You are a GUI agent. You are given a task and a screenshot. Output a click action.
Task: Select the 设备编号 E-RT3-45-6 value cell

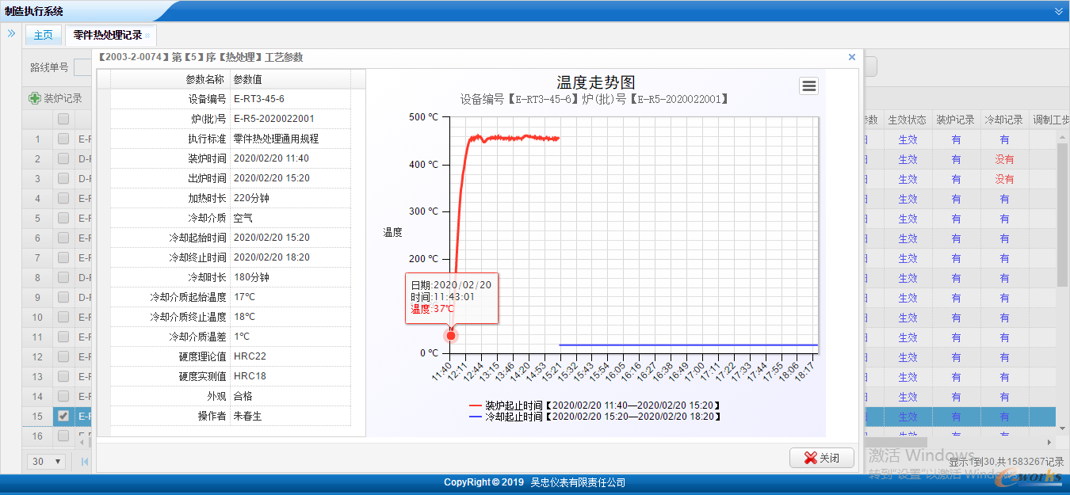click(290, 99)
